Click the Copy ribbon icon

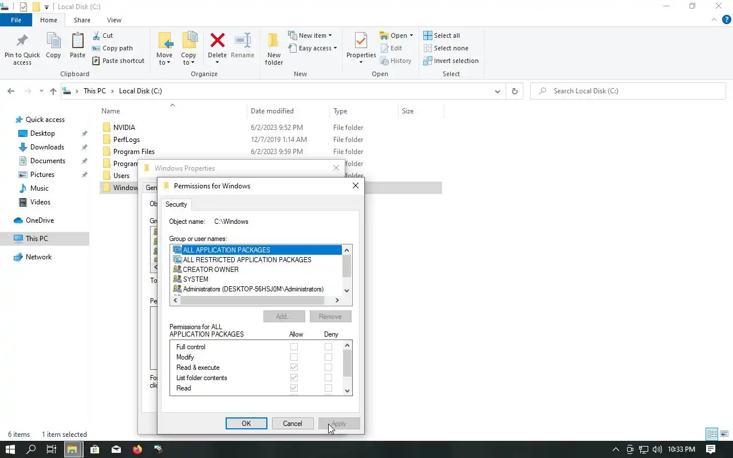[53, 41]
